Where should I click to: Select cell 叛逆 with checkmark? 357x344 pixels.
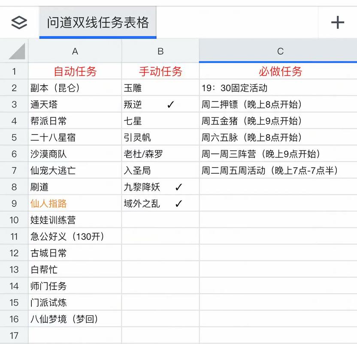pos(160,104)
